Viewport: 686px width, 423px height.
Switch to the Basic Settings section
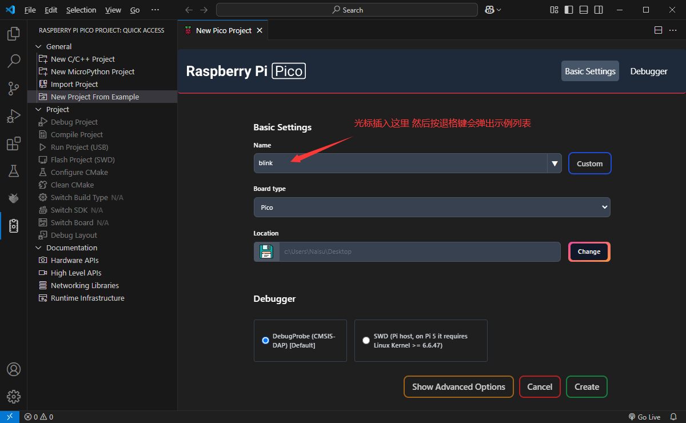pos(590,71)
